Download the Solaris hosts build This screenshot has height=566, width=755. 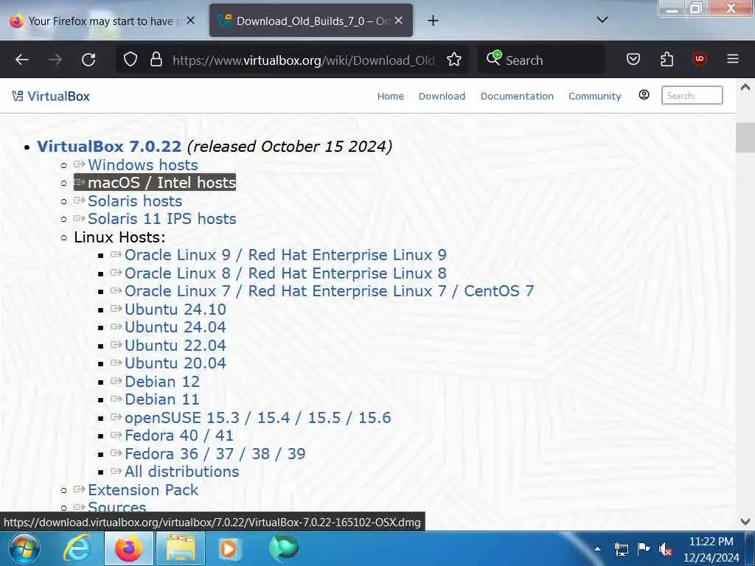[135, 200]
